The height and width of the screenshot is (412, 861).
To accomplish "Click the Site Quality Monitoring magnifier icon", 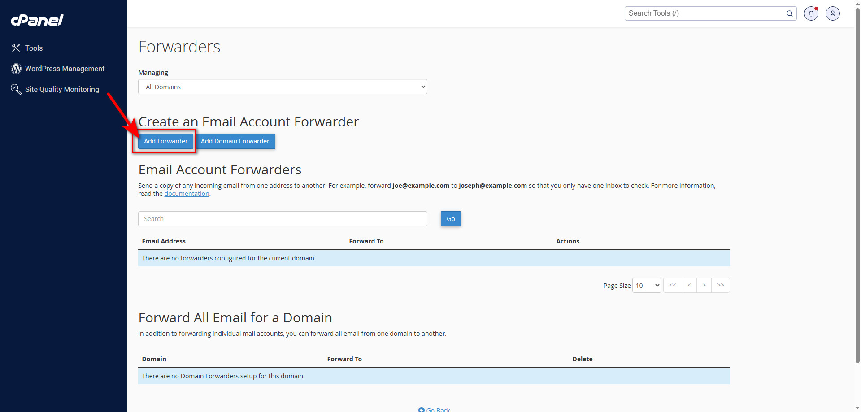I will click(x=16, y=89).
